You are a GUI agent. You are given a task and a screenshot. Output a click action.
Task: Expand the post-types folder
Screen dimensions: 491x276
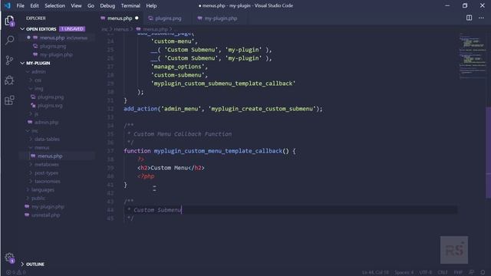click(x=46, y=172)
